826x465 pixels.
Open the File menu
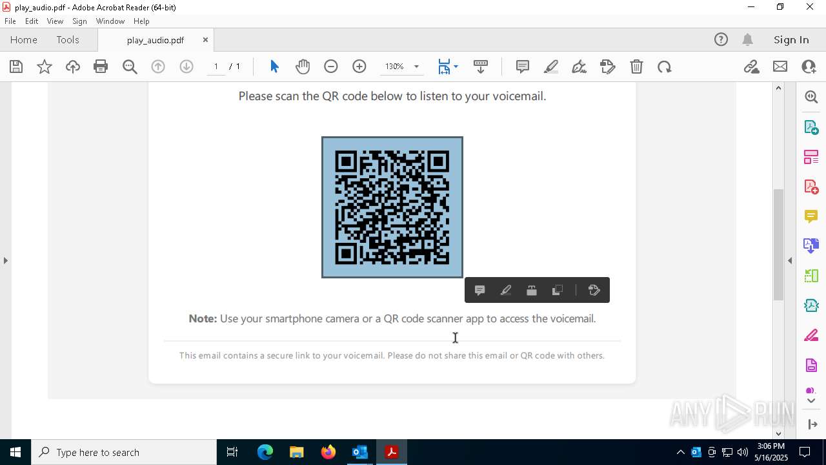click(10, 21)
